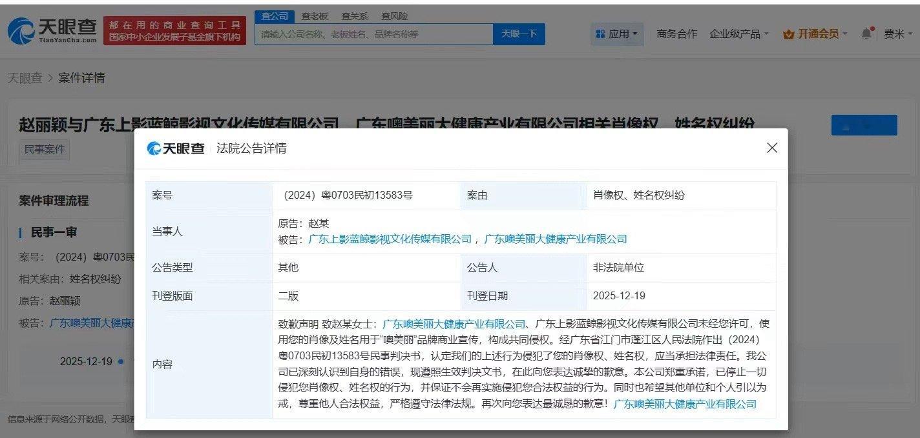Open the 企业级产品 dropdown
920x438 pixels.
(x=737, y=34)
